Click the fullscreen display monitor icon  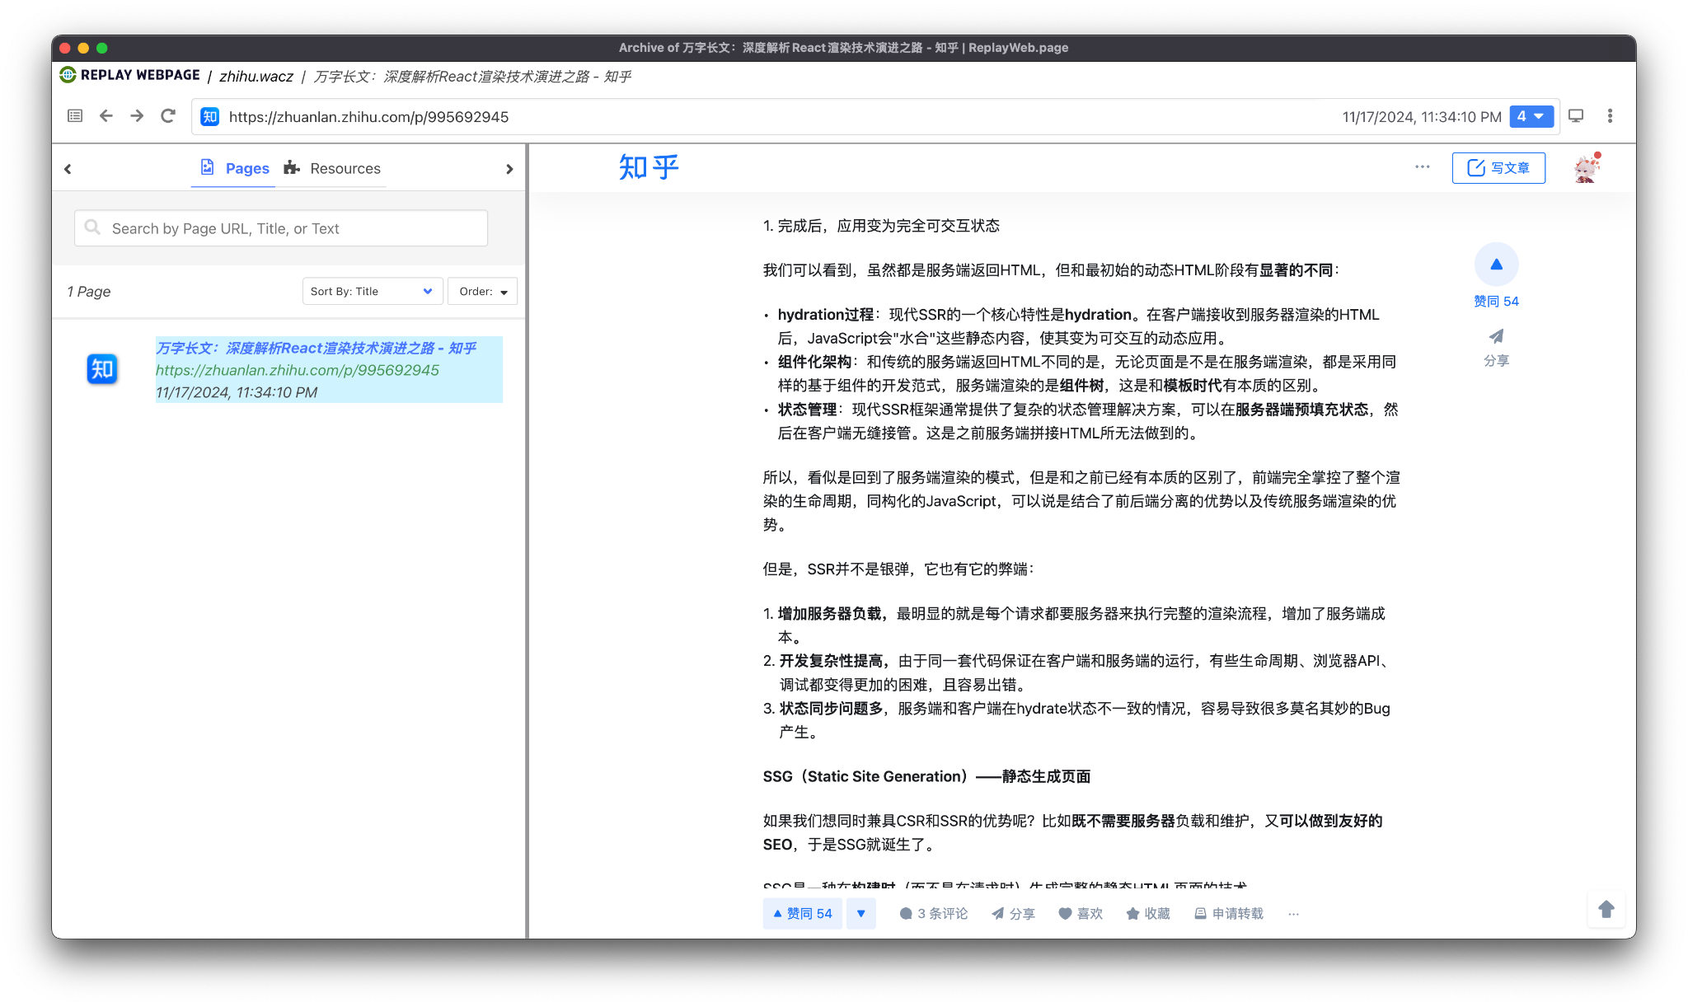(x=1576, y=116)
